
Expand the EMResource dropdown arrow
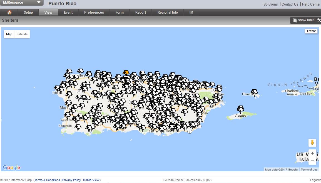click(39, 2)
